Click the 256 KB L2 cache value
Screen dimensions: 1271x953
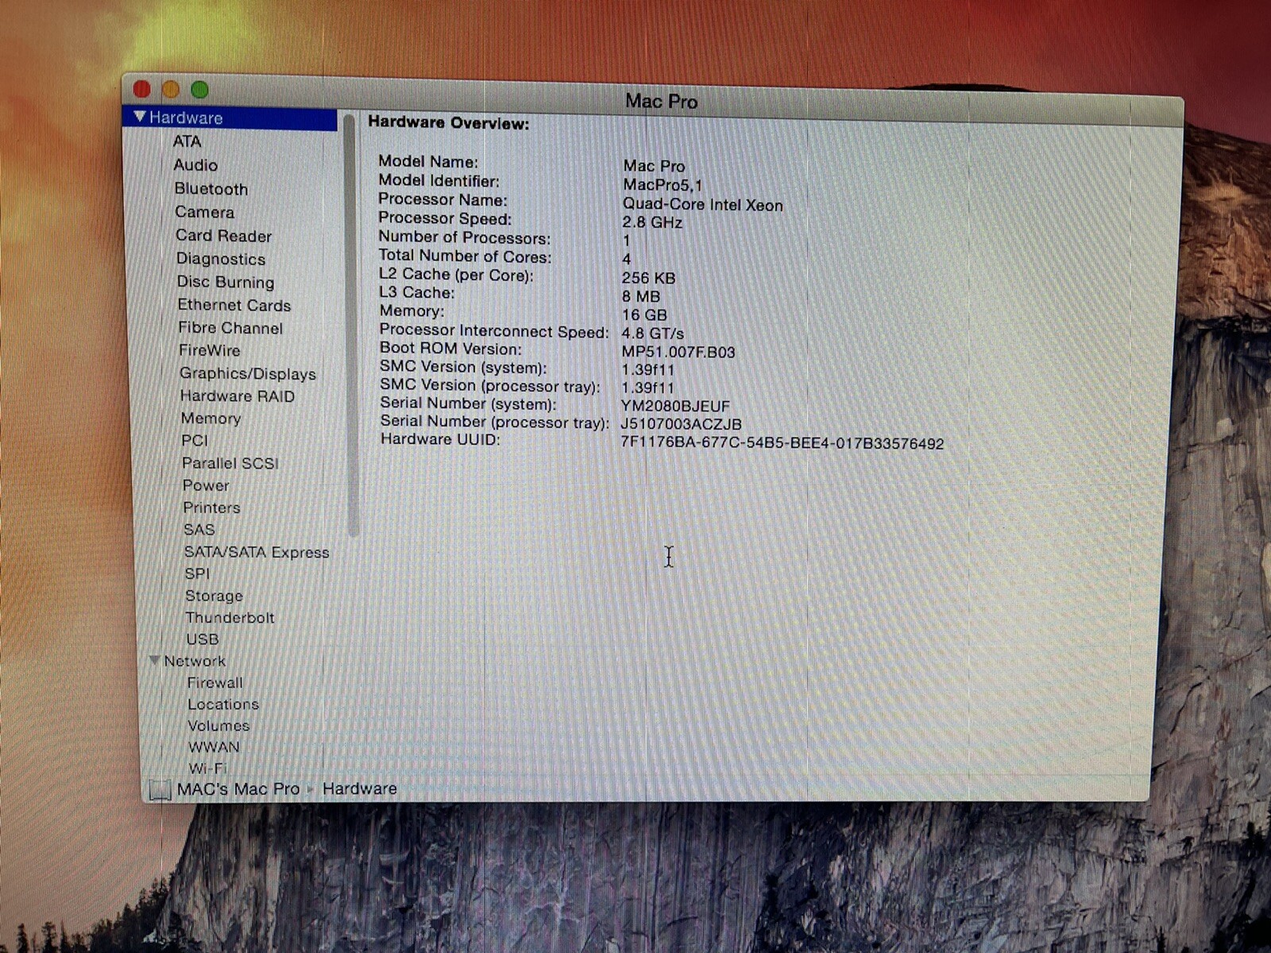(649, 278)
